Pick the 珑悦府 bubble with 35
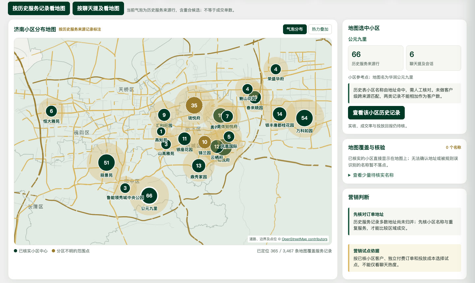Screen dimensions: 475x283 [x=194, y=105]
